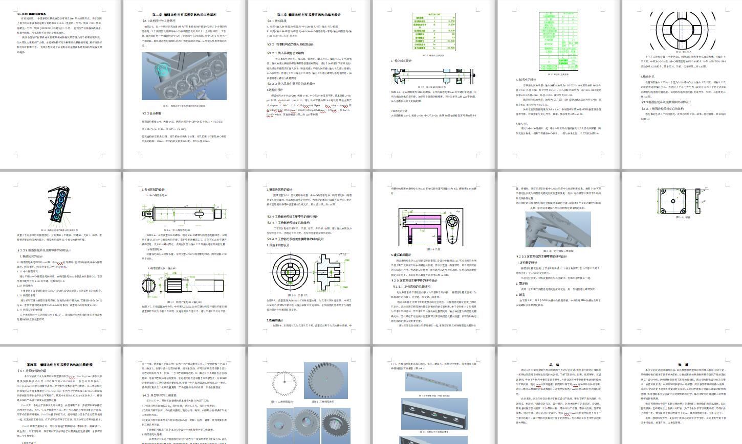Click the heading "§3.2.1 传入系统的总体结构"
The height and width of the screenshot is (444, 742).
click(285, 53)
